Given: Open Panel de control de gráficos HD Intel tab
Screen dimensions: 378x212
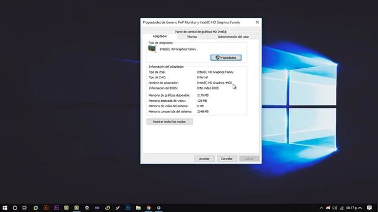Looking at the screenshot, I should [x=201, y=32].
